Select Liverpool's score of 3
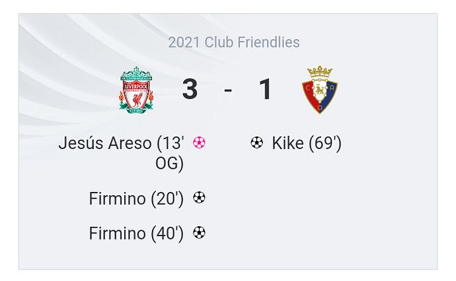 point(190,89)
